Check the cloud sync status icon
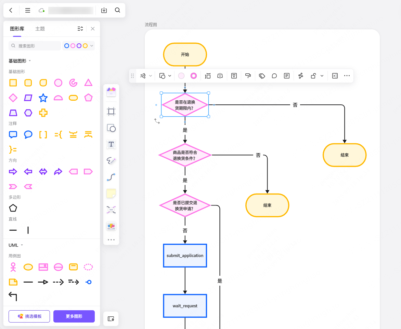The image size is (401, 329). pos(41,11)
